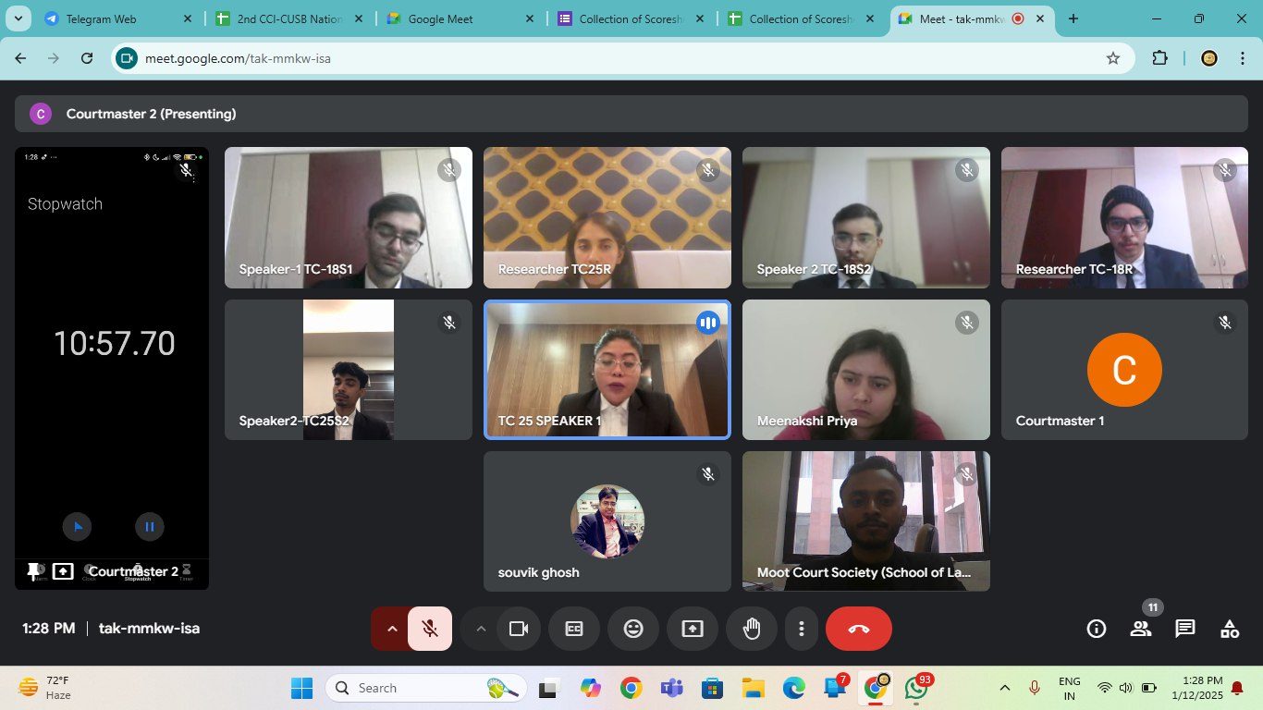Show the participants people panel
This screenshot has width=1263, height=710.
click(x=1140, y=629)
